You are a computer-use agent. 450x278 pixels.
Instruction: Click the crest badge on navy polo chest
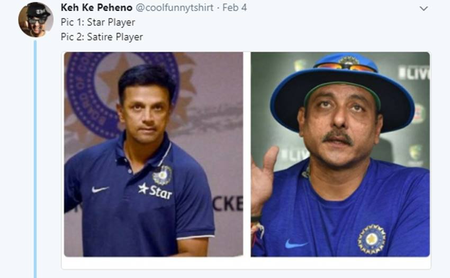(x=162, y=175)
